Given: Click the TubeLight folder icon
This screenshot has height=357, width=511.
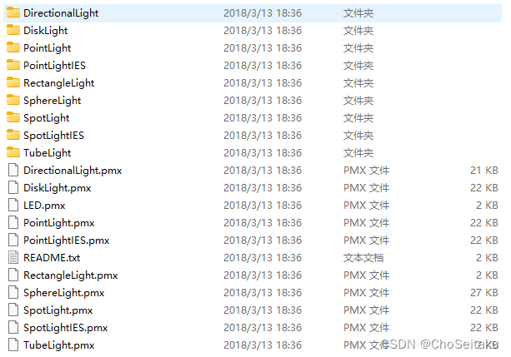Looking at the screenshot, I should pyautogui.click(x=13, y=152).
